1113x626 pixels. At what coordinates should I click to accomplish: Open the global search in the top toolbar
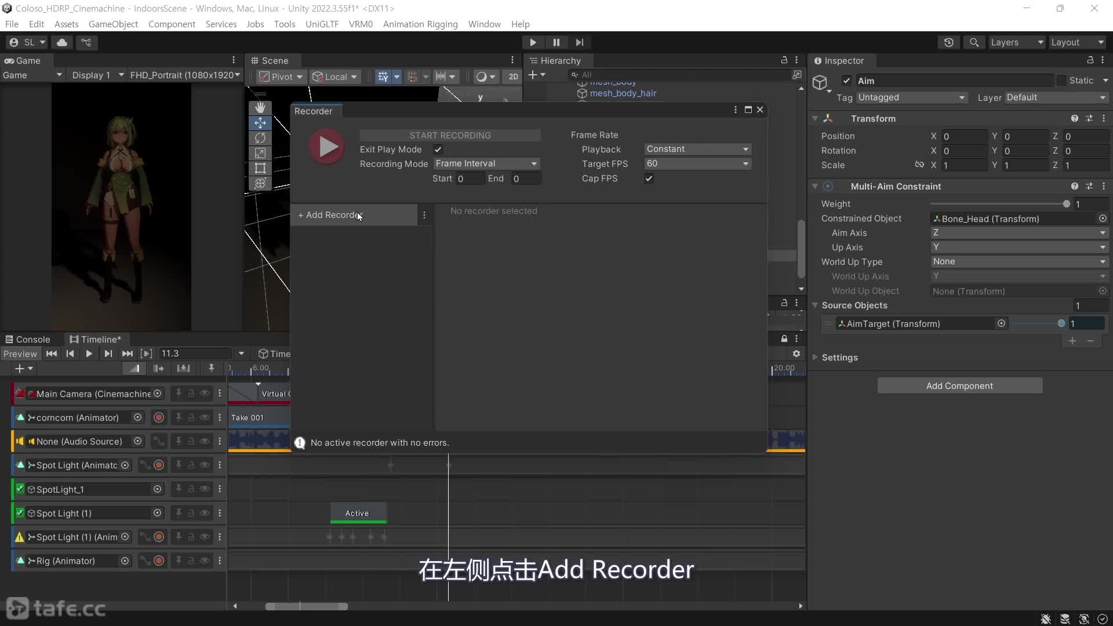coord(974,42)
